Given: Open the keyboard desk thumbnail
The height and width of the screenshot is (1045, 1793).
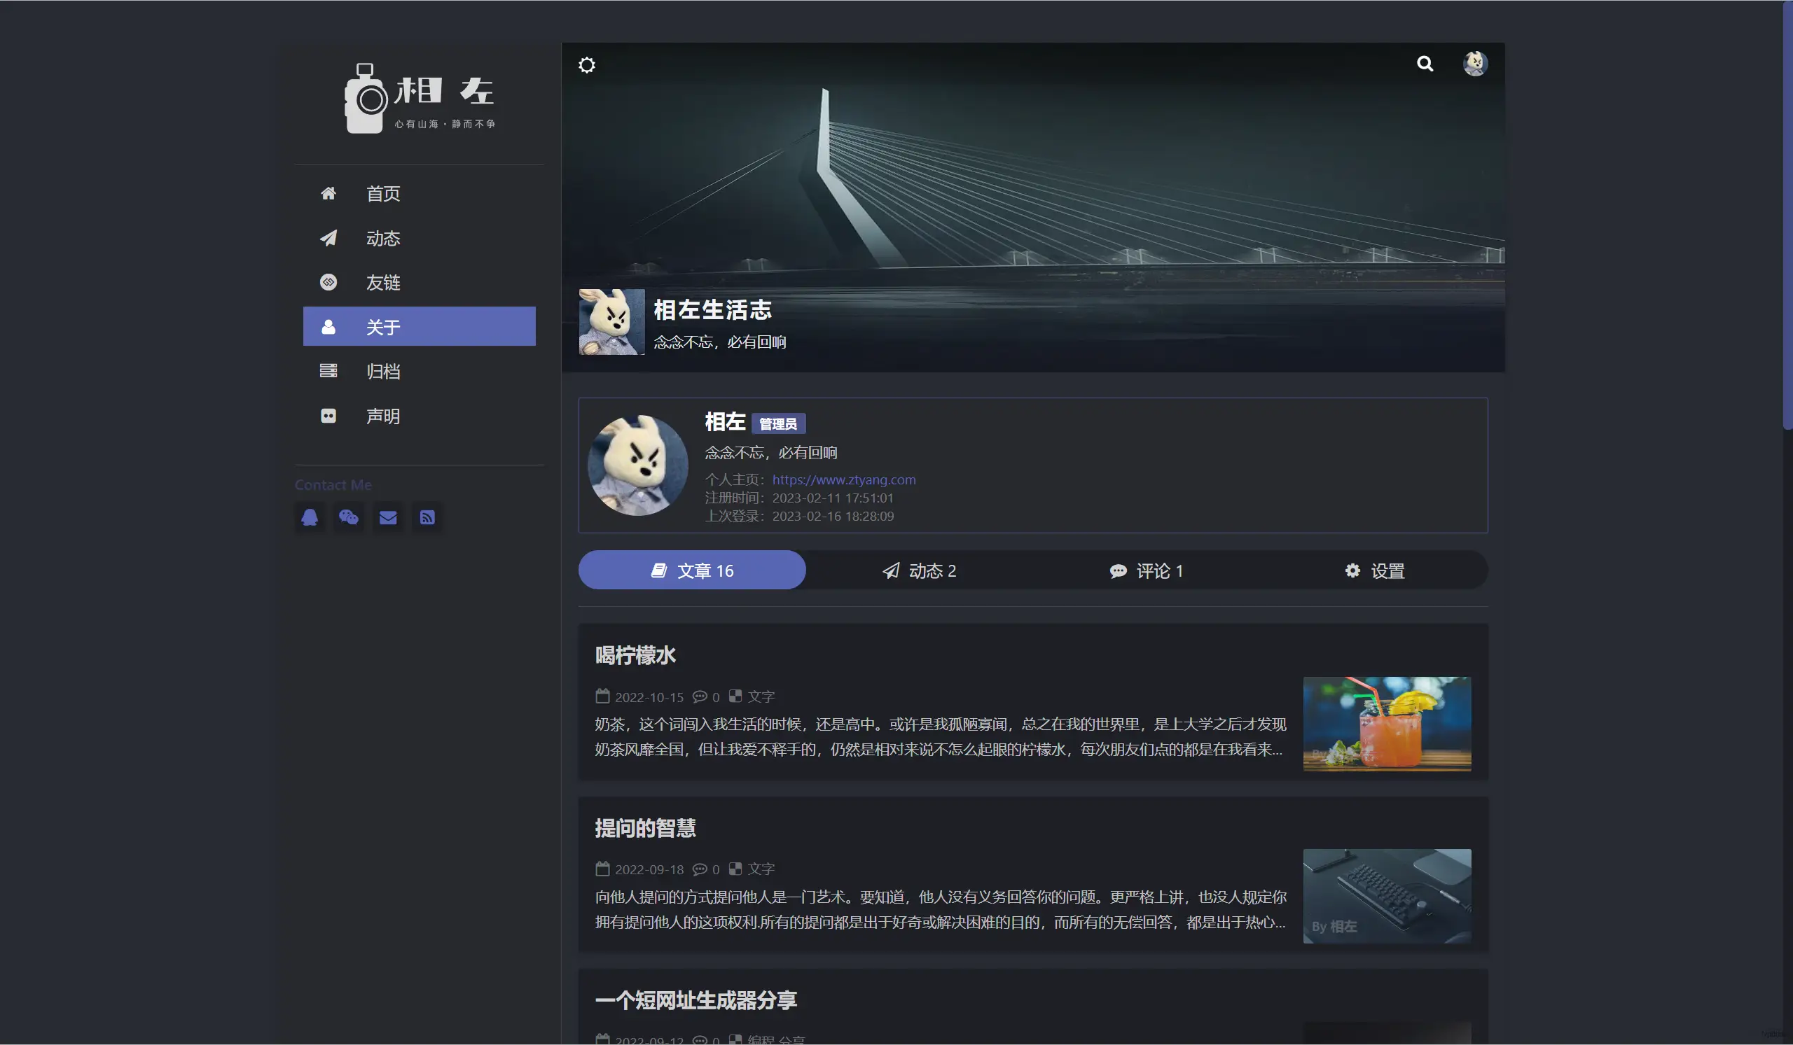Looking at the screenshot, I should 1387,896.
